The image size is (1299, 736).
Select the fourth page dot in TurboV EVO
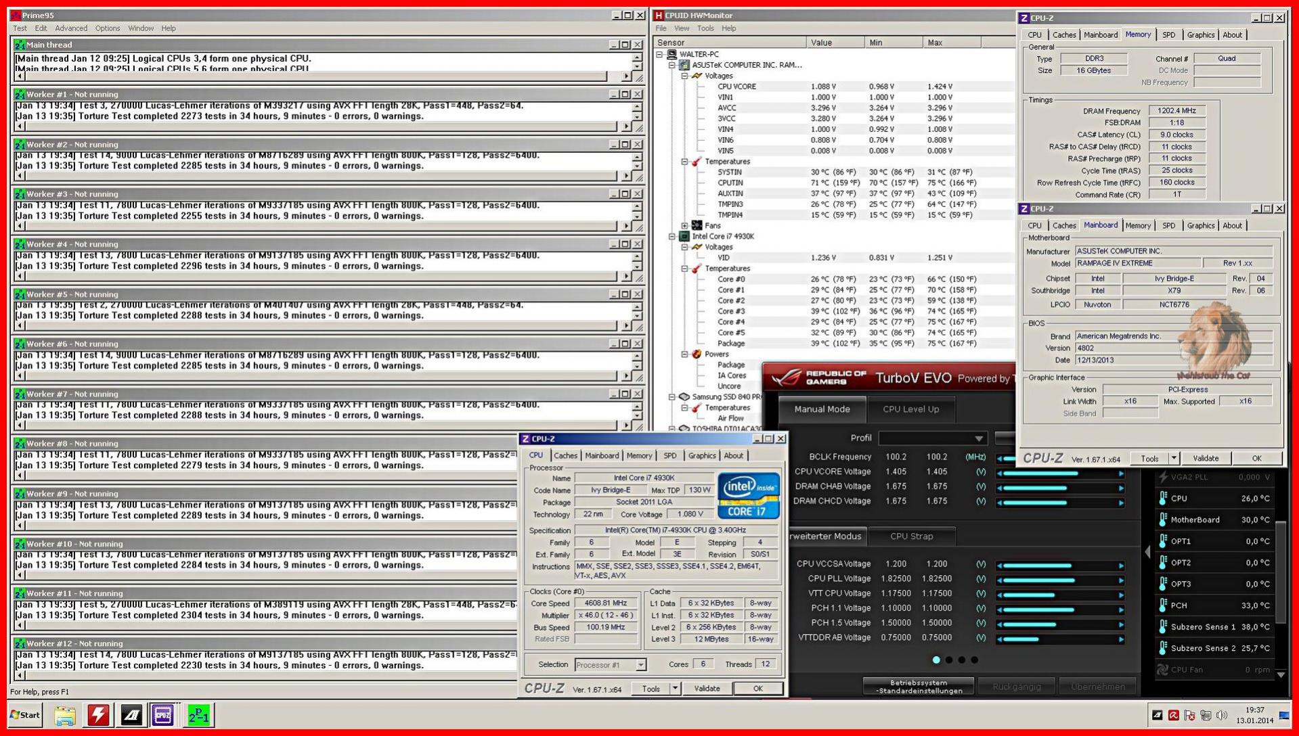pos(975,660)
